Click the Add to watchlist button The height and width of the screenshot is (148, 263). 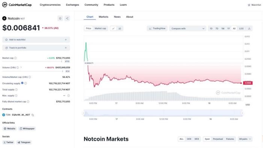tap(36, 40)
